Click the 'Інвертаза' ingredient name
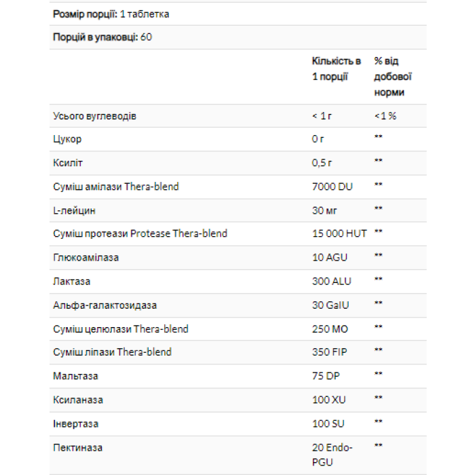Screen dimensions: 475x475 [75, 424]
